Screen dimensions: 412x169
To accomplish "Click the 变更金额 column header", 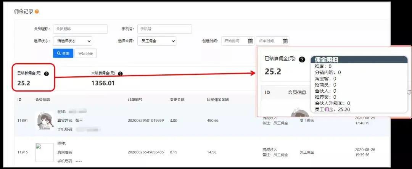I will click(177, 100).
